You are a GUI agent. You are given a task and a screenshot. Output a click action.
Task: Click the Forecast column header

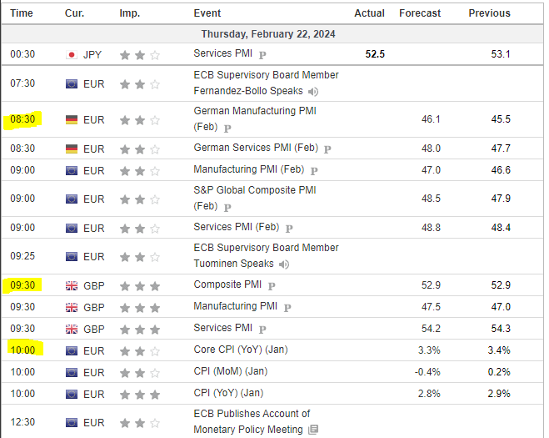(x=420, y=13)
